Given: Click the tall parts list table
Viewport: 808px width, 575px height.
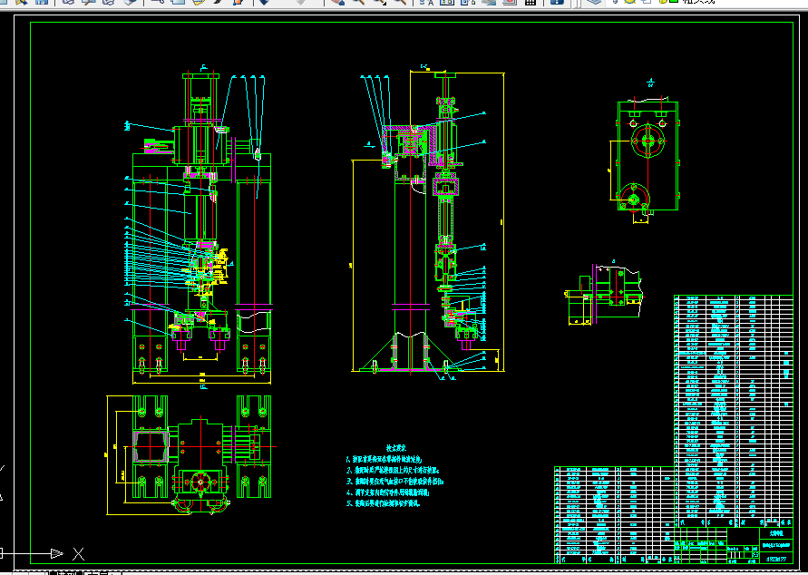Looking at the screenshot, I should (734, 411).
